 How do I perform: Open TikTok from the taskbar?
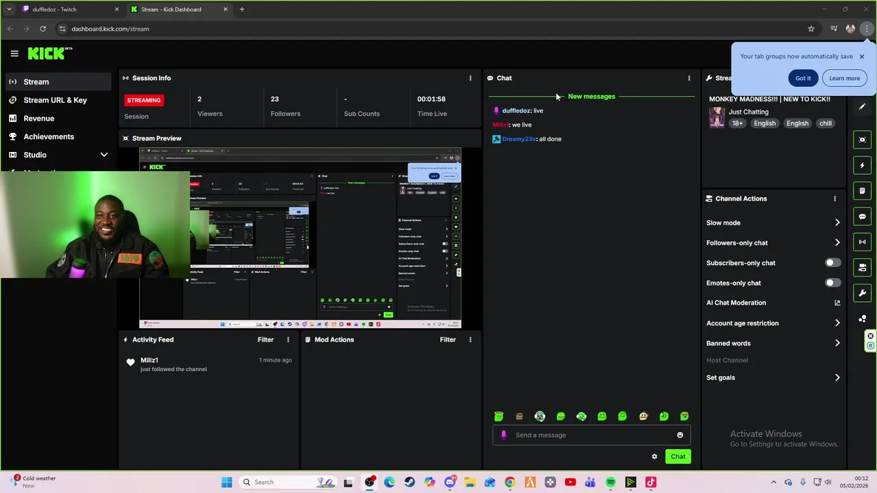click(651, 482)
